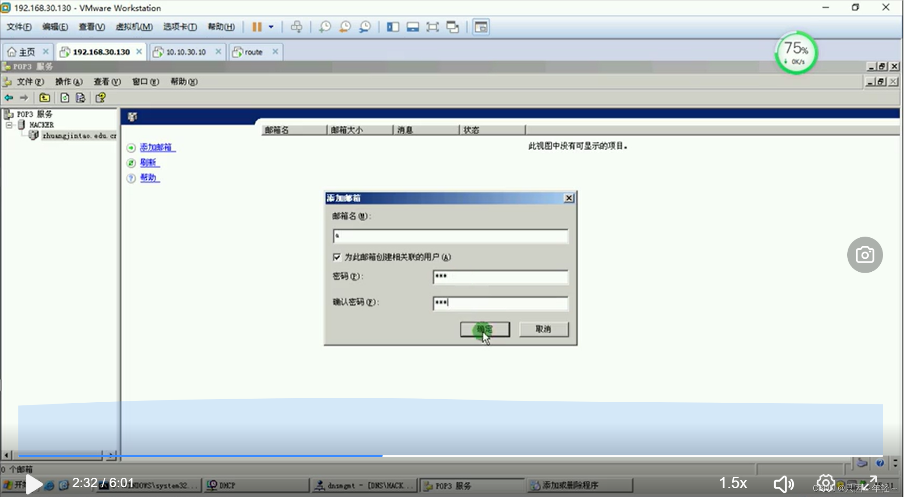Play the video

pyautogui.click(x=34, y=484)
